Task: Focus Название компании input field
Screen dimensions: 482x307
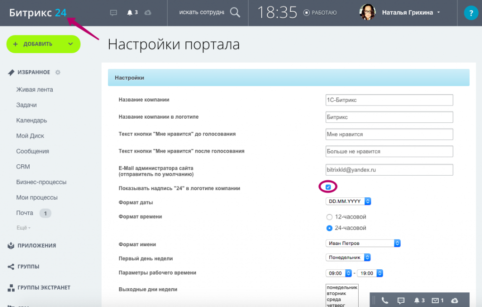Action: pyautogui.click(x=389, y=100)
